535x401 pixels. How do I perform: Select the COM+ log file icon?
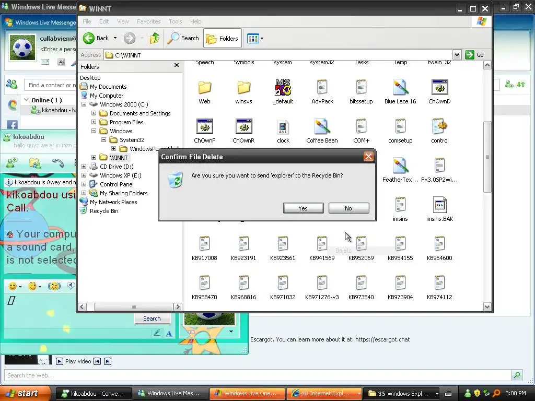(x=361, y=126)
